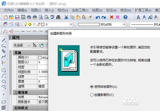160x111 pixels.
Task: Collapse the 打印样式 property section
Action: (x=30, y=108)
